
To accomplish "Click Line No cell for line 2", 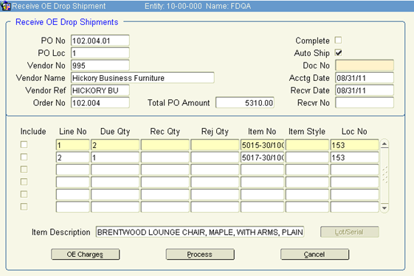I will point(72,158).
